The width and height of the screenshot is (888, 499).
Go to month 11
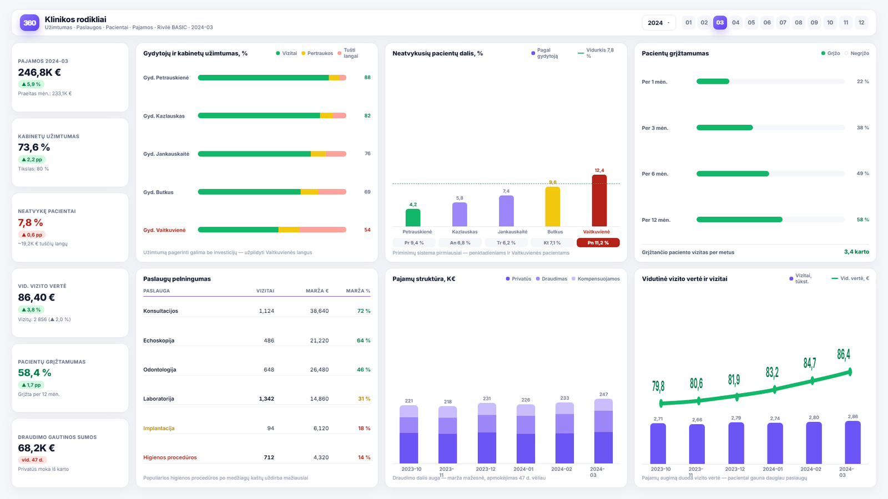coord(846,23)
